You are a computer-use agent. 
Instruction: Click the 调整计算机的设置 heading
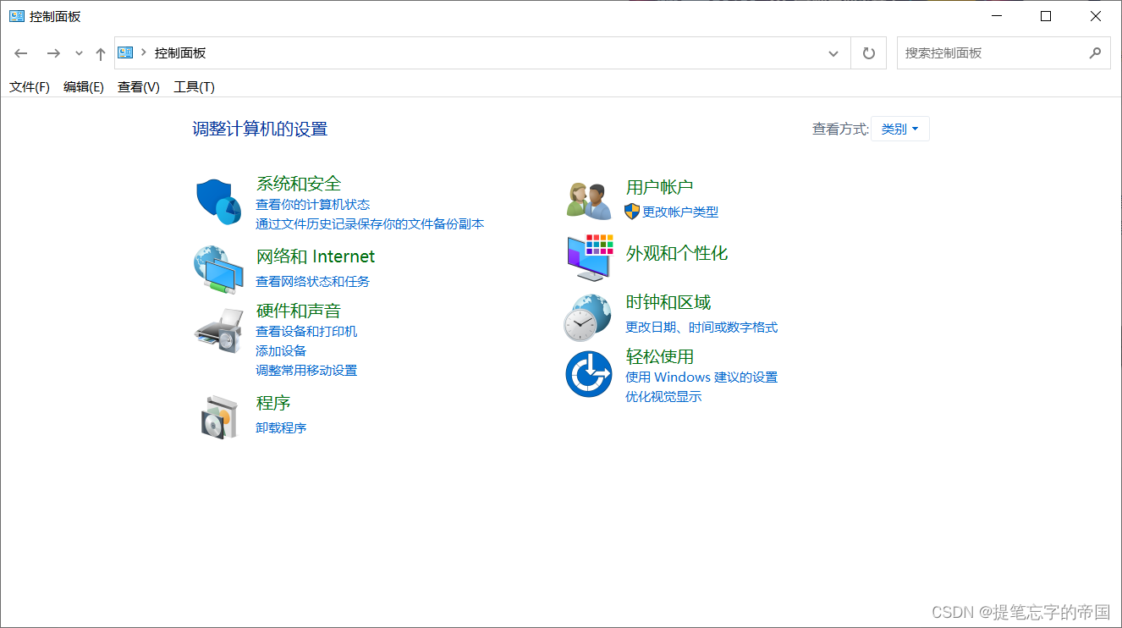point(260,129)
